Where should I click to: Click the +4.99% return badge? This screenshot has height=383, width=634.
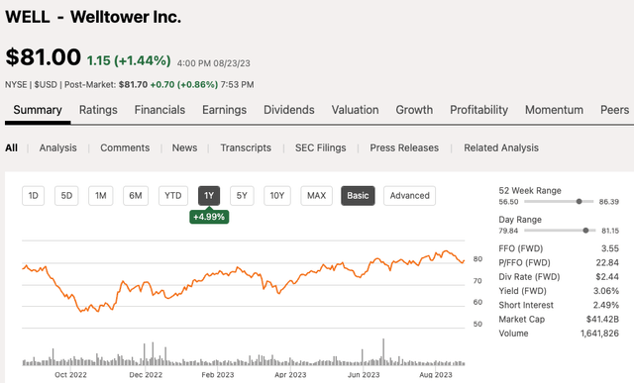[x=209, y=217]
